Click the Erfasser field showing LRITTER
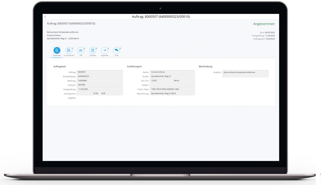Viewport: 321px width, 185px height. click(100, 85)
